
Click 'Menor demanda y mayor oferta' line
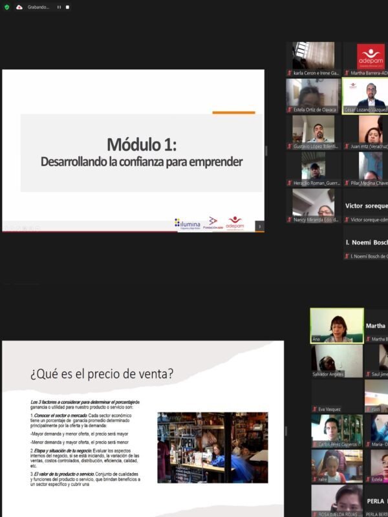click(80, 442)
